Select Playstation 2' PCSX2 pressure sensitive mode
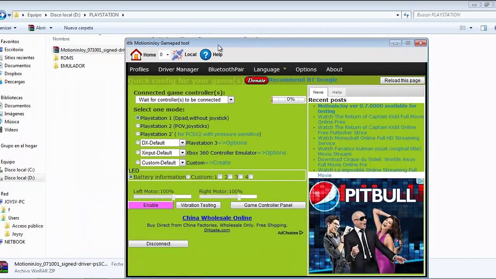The height and width of the screenshot is (279, 496). pos(138,134)
